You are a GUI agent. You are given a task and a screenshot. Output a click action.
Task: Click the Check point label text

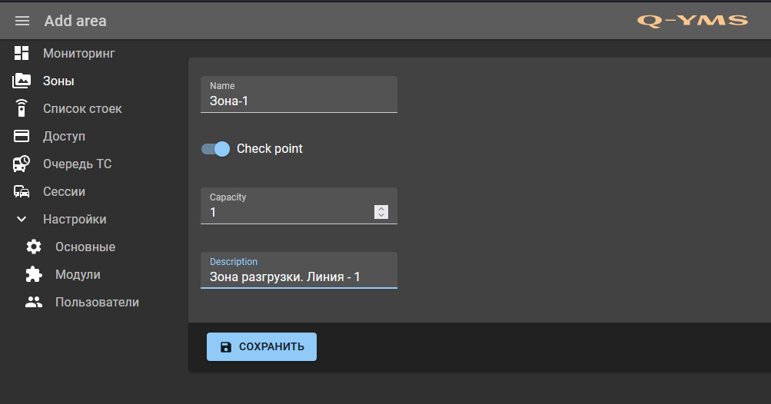(270, 149)
